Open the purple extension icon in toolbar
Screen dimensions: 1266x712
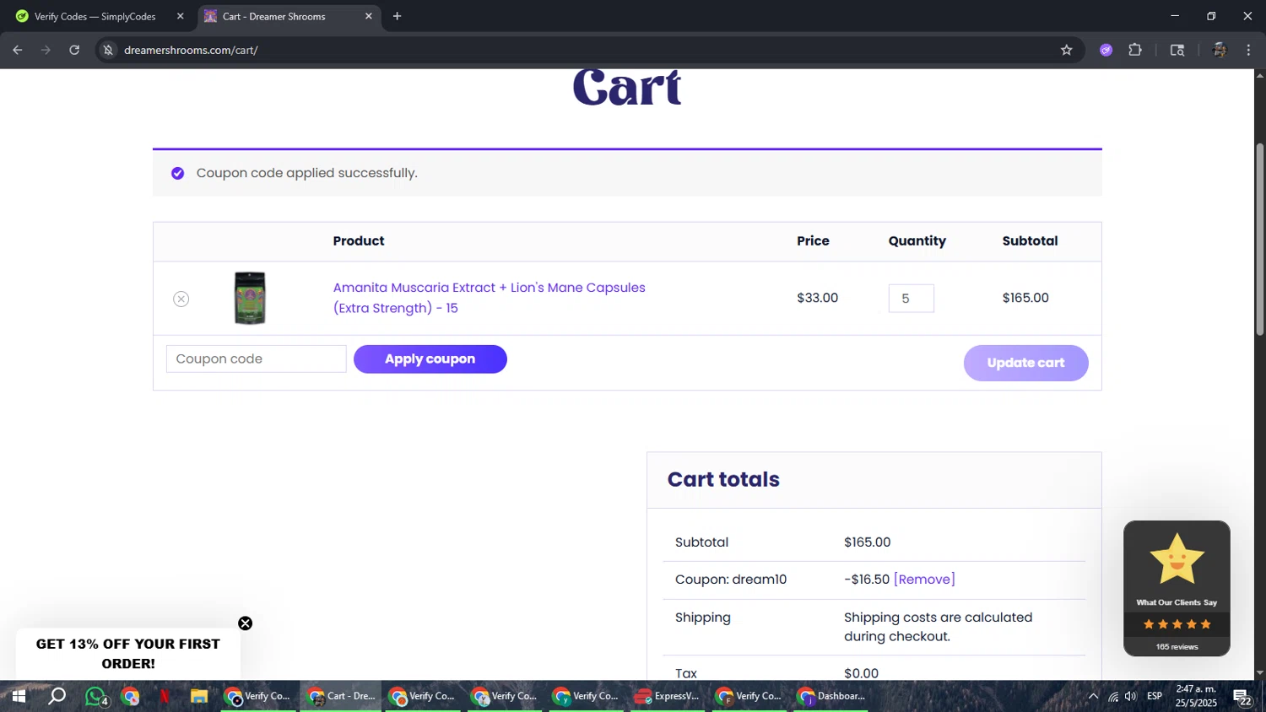pos(1106,50)
